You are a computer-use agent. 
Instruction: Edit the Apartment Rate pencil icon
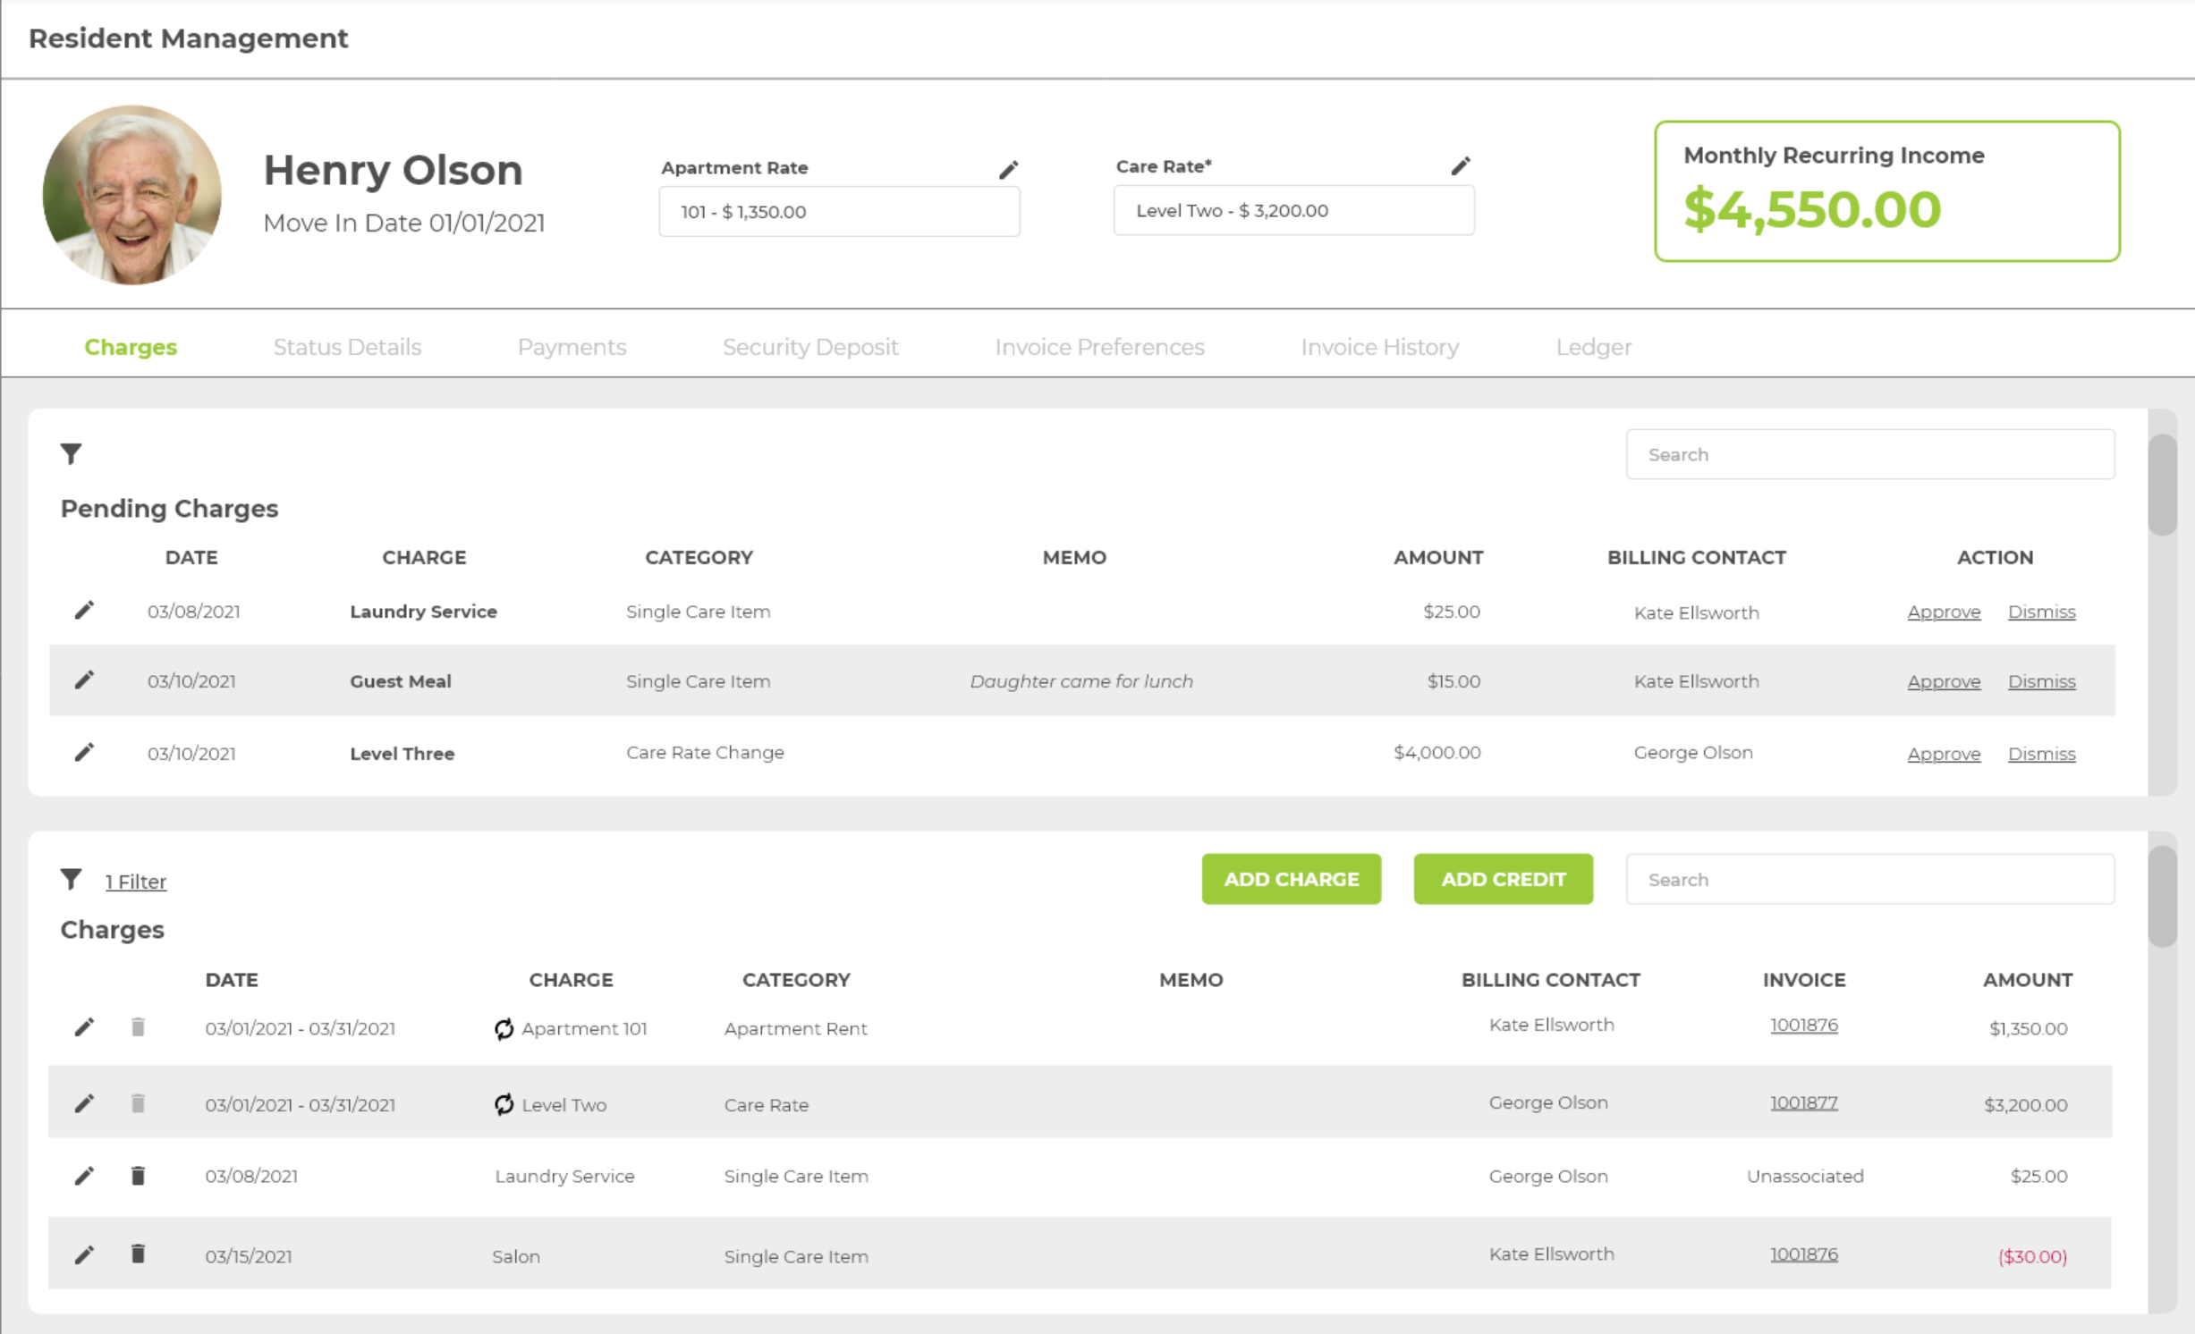(1008, 170)
